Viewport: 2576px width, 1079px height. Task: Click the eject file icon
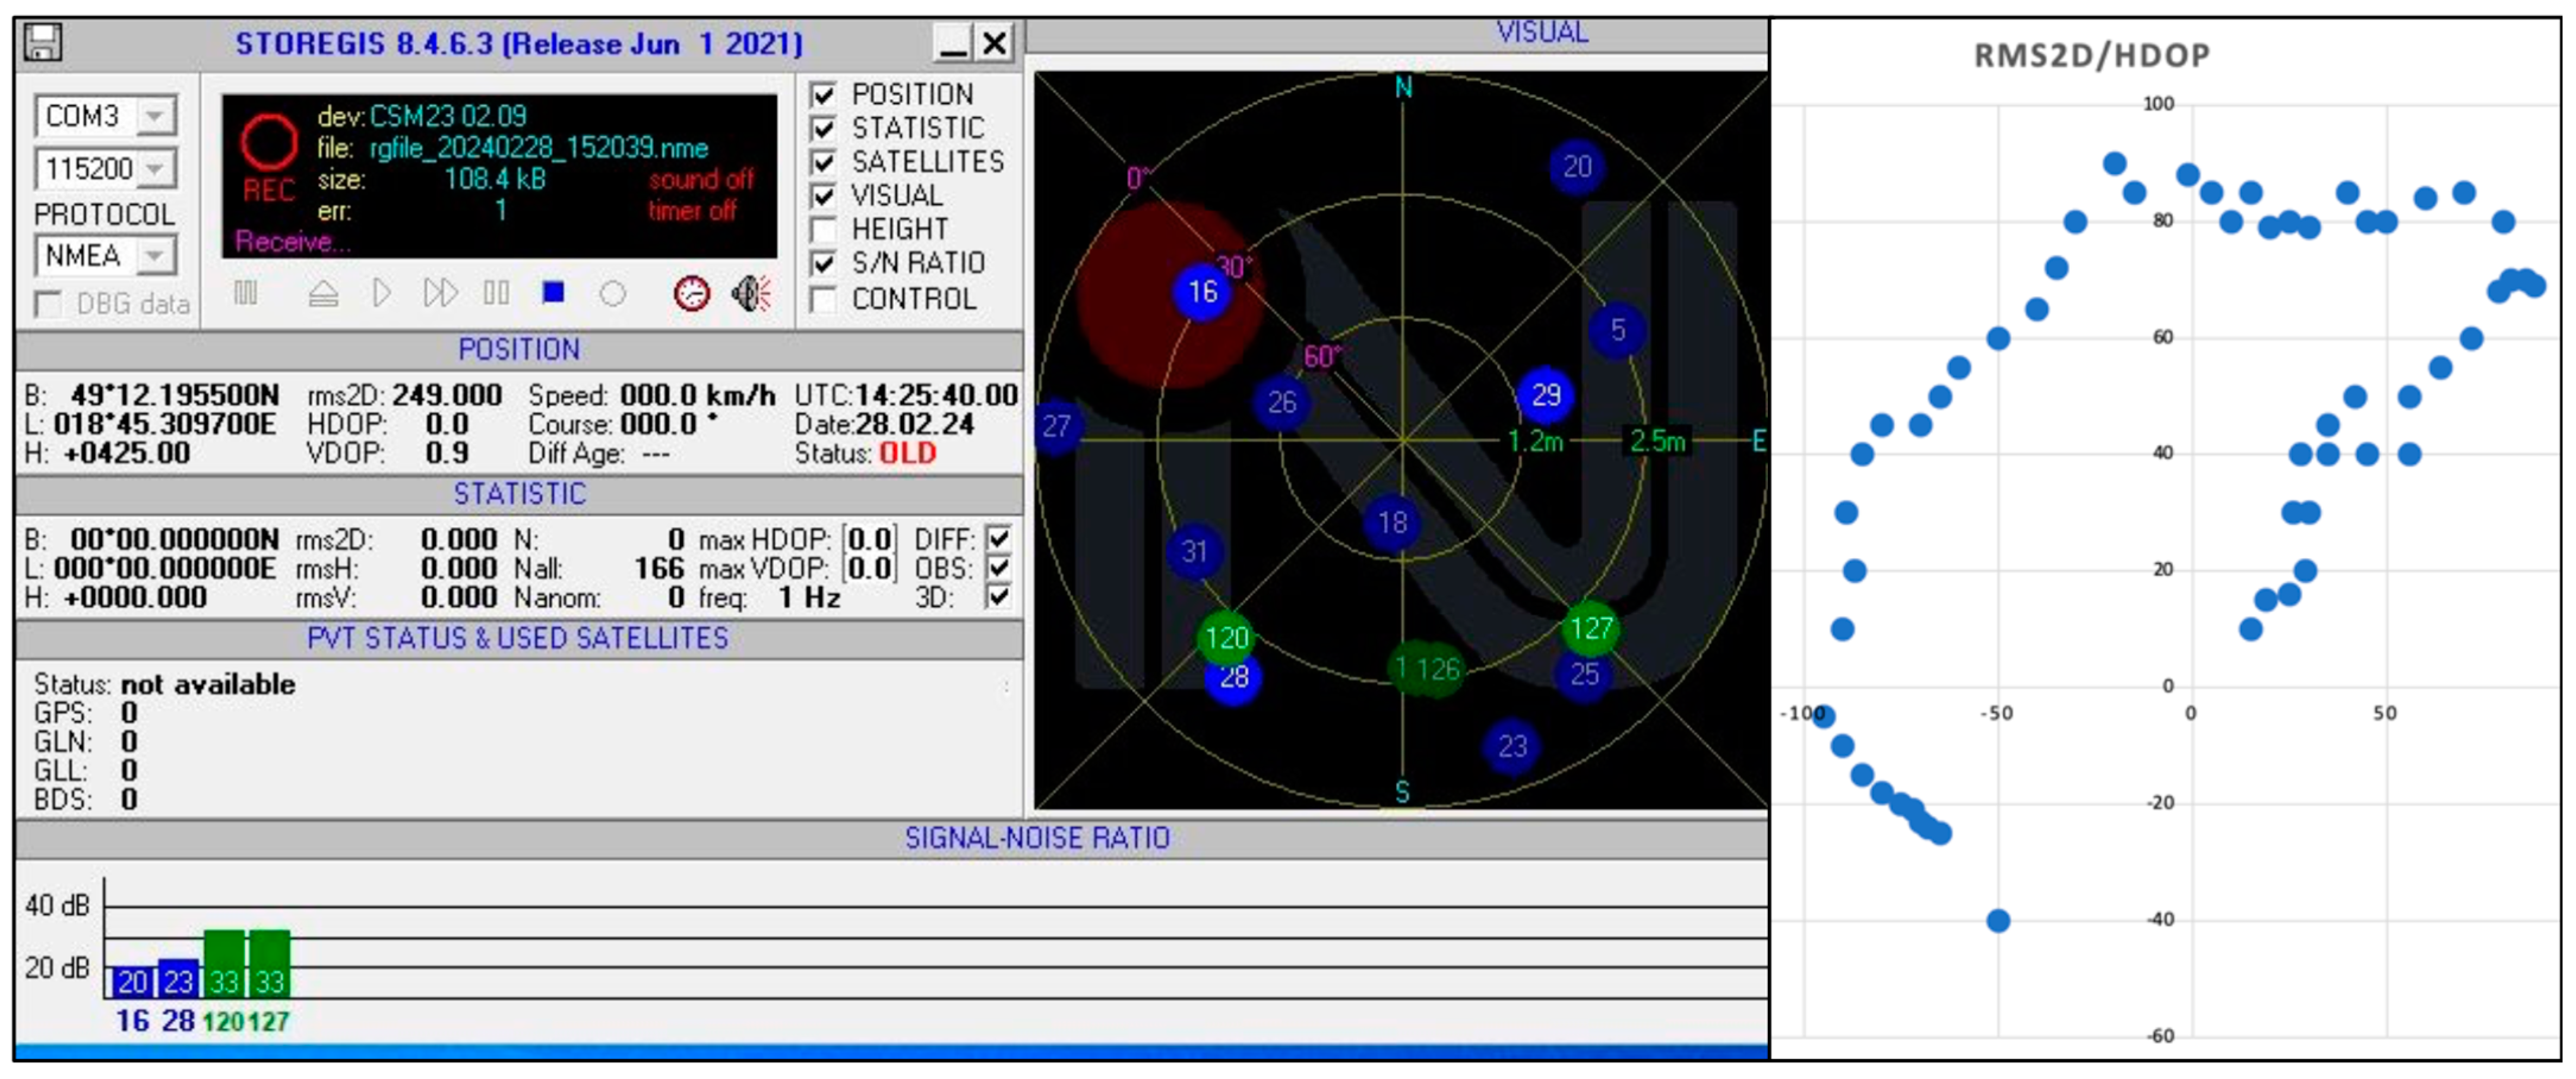[x=323, y=294]
